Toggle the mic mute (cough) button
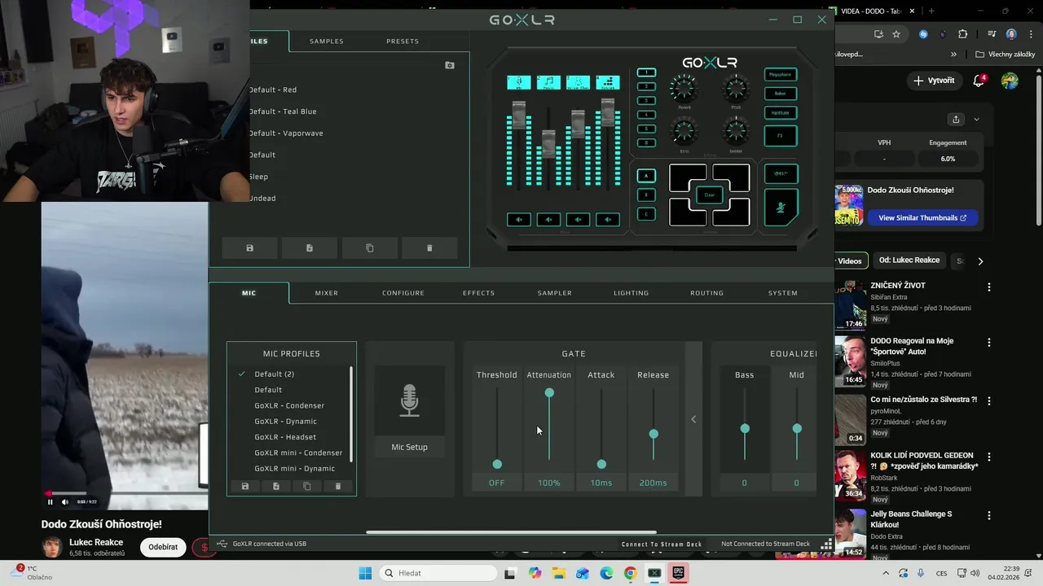 (780, 208)
